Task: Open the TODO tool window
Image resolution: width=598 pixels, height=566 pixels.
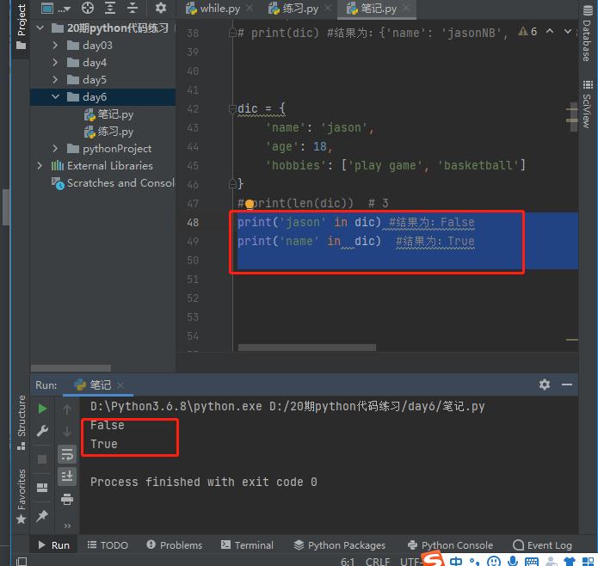Action: 108,545
